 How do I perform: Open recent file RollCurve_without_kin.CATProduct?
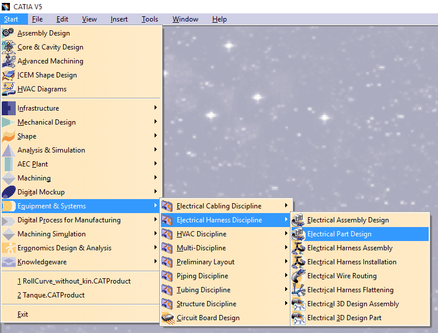pos(80,281)
